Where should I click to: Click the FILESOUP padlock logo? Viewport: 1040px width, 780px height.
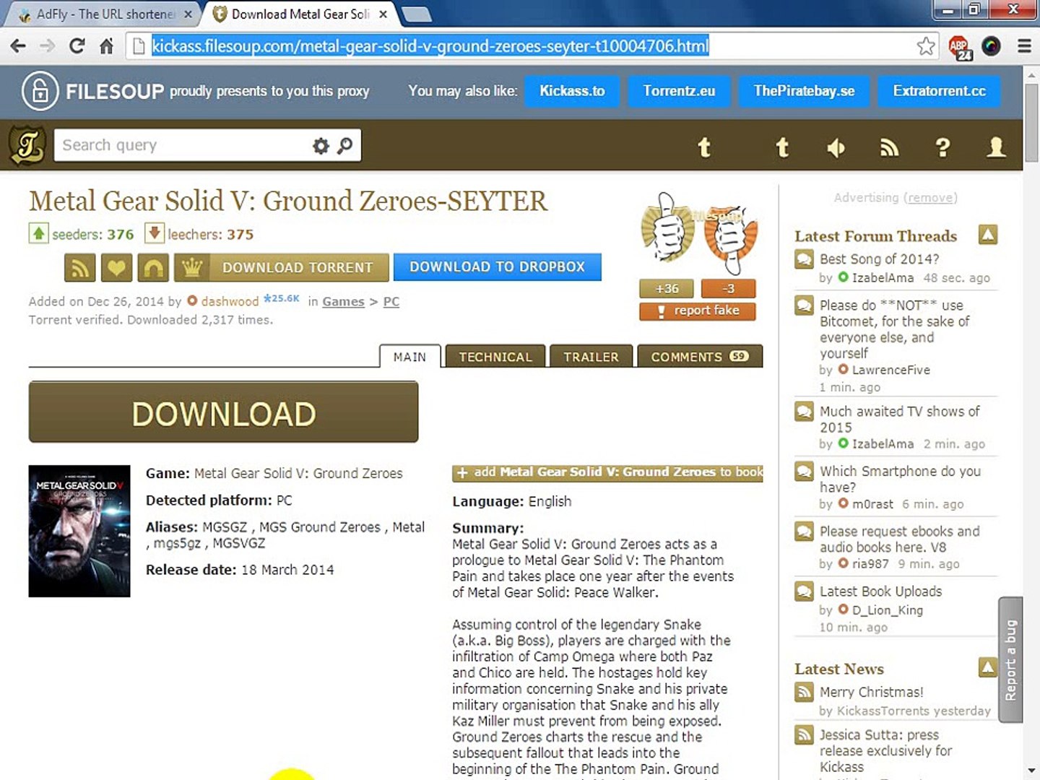click(40, 91)
